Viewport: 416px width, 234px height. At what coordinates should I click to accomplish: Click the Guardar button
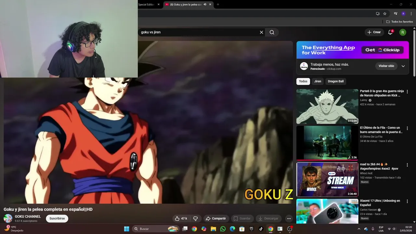(x=242, y=218)
